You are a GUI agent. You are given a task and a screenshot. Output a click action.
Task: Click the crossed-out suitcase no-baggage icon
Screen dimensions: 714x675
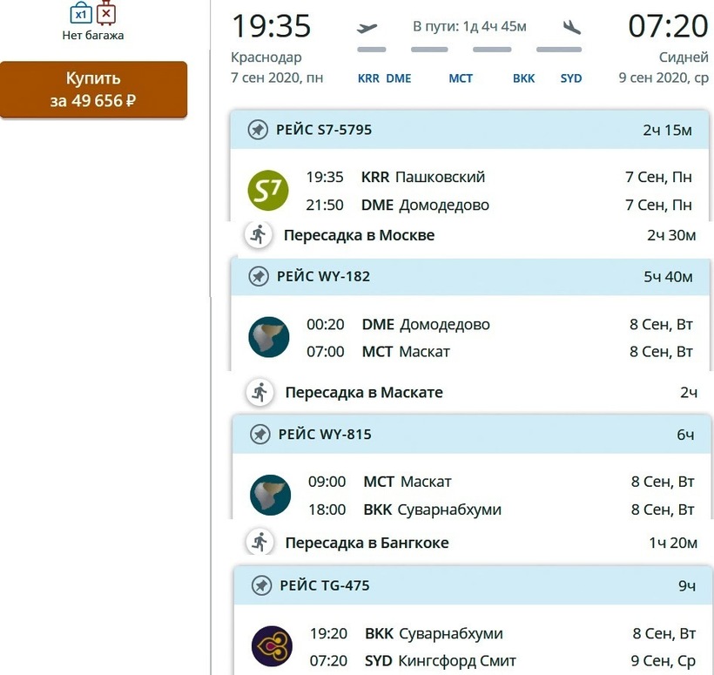(x=106, y=13)
